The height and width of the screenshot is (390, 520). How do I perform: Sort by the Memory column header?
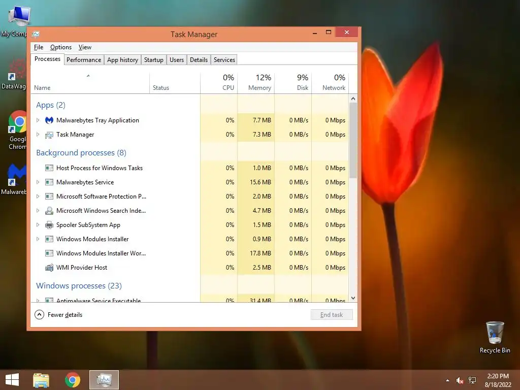(256, 82)
